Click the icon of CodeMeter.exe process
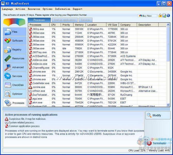The height and width of the screenshot is (155, 173). tap(30, 83)
